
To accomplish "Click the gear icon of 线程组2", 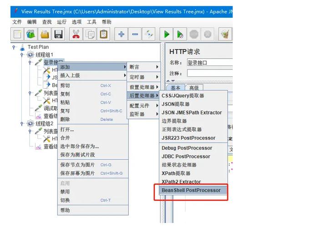I will (30, 123).
